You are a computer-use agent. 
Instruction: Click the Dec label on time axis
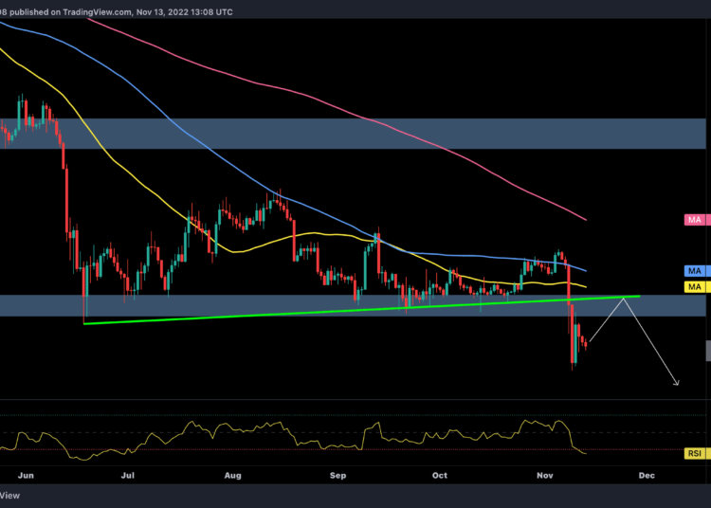pos(647,476)
